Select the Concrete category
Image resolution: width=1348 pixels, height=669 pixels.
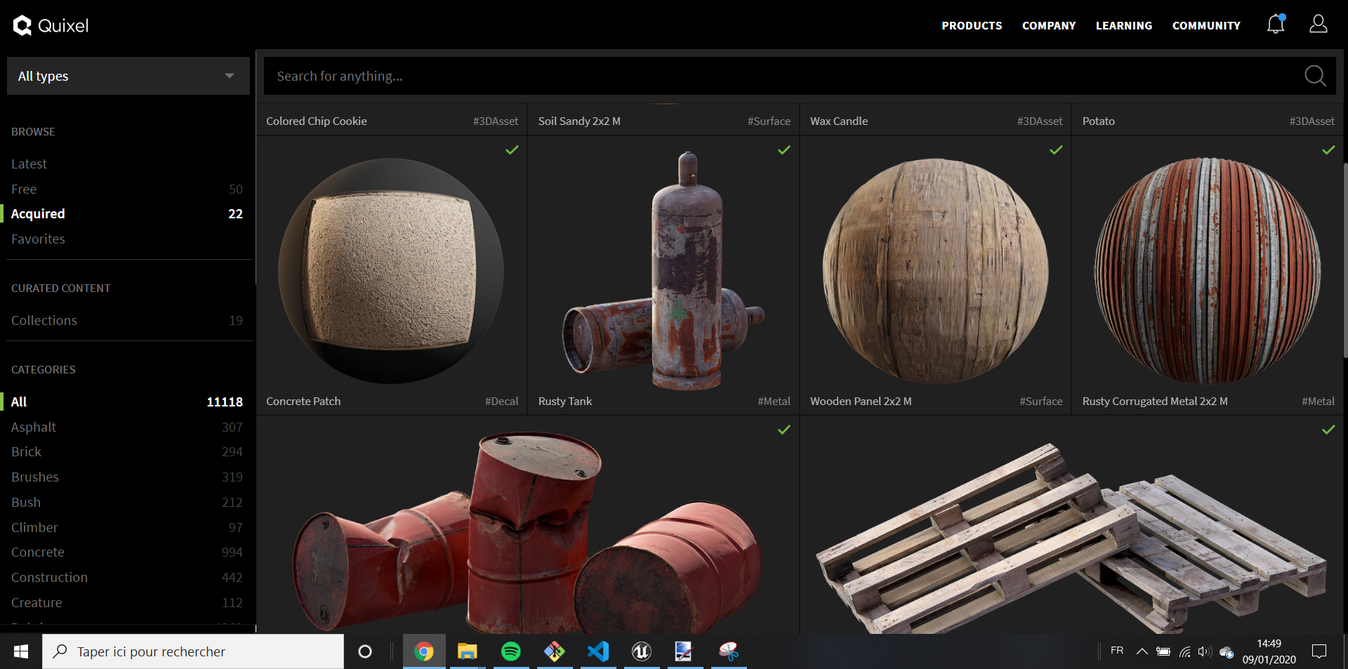click(x=38, y=552)
